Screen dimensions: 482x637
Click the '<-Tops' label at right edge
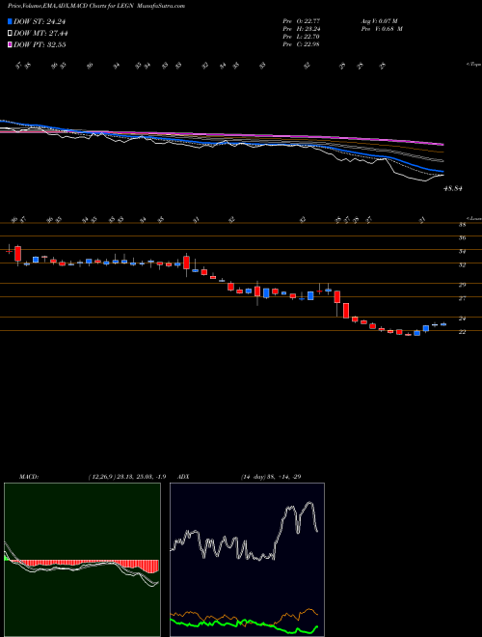pos(473,65)
